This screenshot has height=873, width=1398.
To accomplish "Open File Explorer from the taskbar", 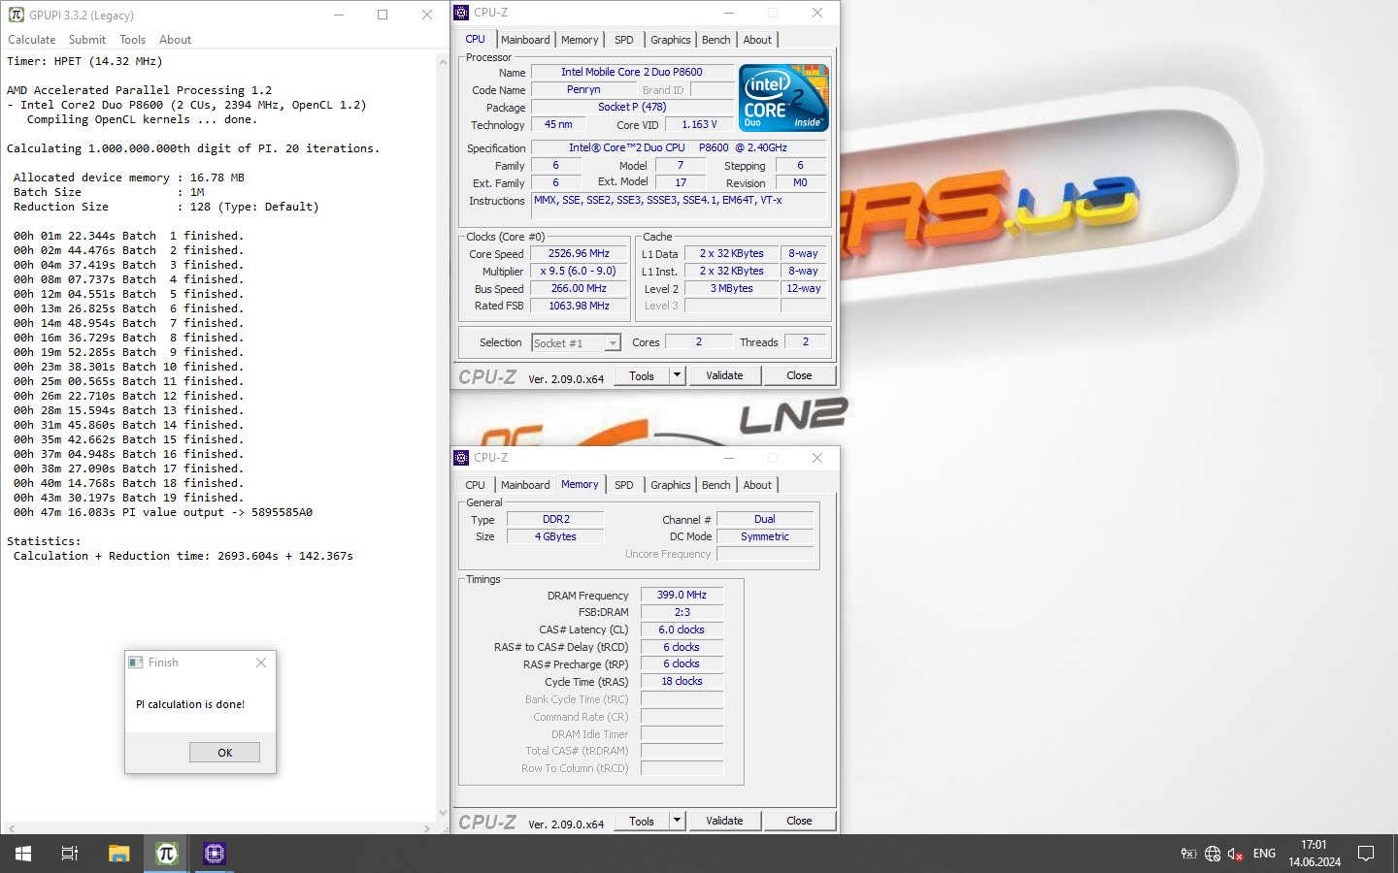I will coord(118,854).
